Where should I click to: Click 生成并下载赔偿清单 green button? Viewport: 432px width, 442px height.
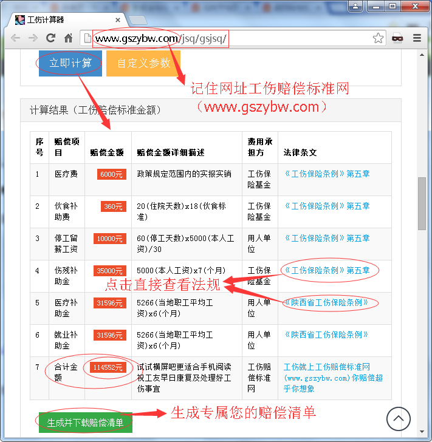85,423
